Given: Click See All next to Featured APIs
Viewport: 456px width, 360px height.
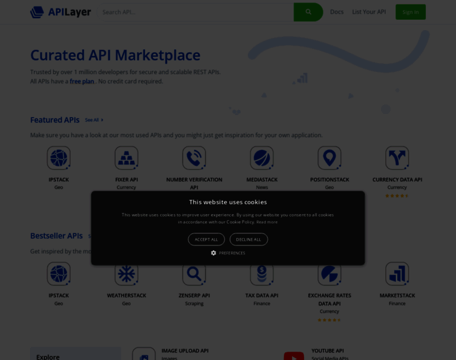Looking at the screenshot, I should tap(92, 120).
